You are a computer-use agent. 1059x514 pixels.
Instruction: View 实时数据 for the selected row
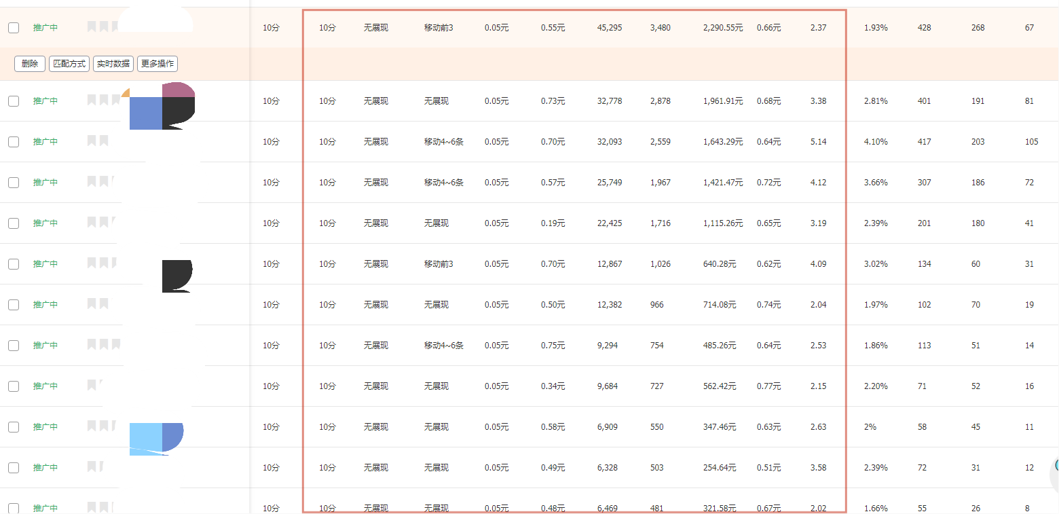tap(113, 64)
